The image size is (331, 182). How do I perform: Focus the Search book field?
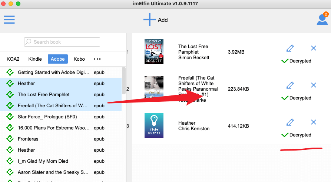click(62, 42)
